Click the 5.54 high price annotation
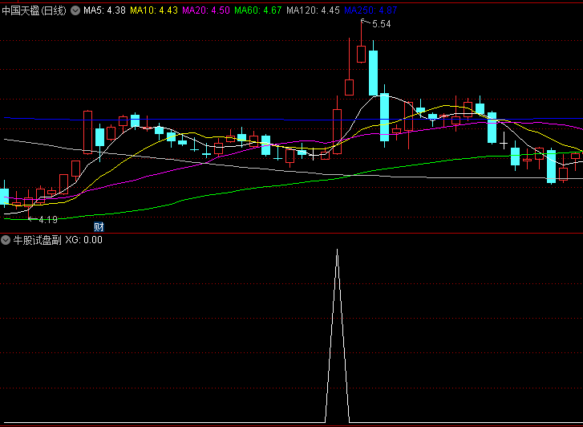 [382, 25]
